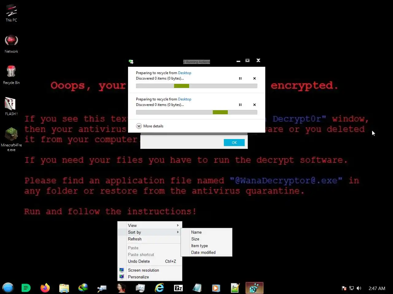The image size is (393, 294).
Task: Click Running Actions dialog title icon
Action: pos(131,62)
